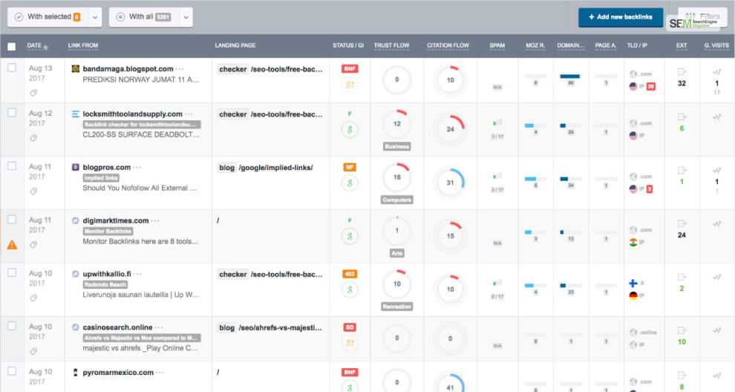Click the tag icon in upwithkallio.fi row
The image size is (735, 392).
click(33, 298)
